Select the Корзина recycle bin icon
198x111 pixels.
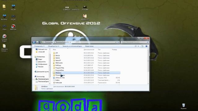tap(183, 106)
